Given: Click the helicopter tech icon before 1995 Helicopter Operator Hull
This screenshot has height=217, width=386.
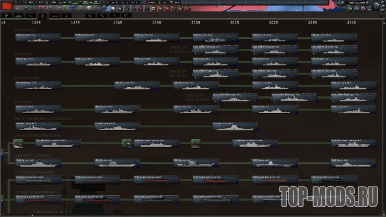Looking at the screenshot, I should point(127,143).
